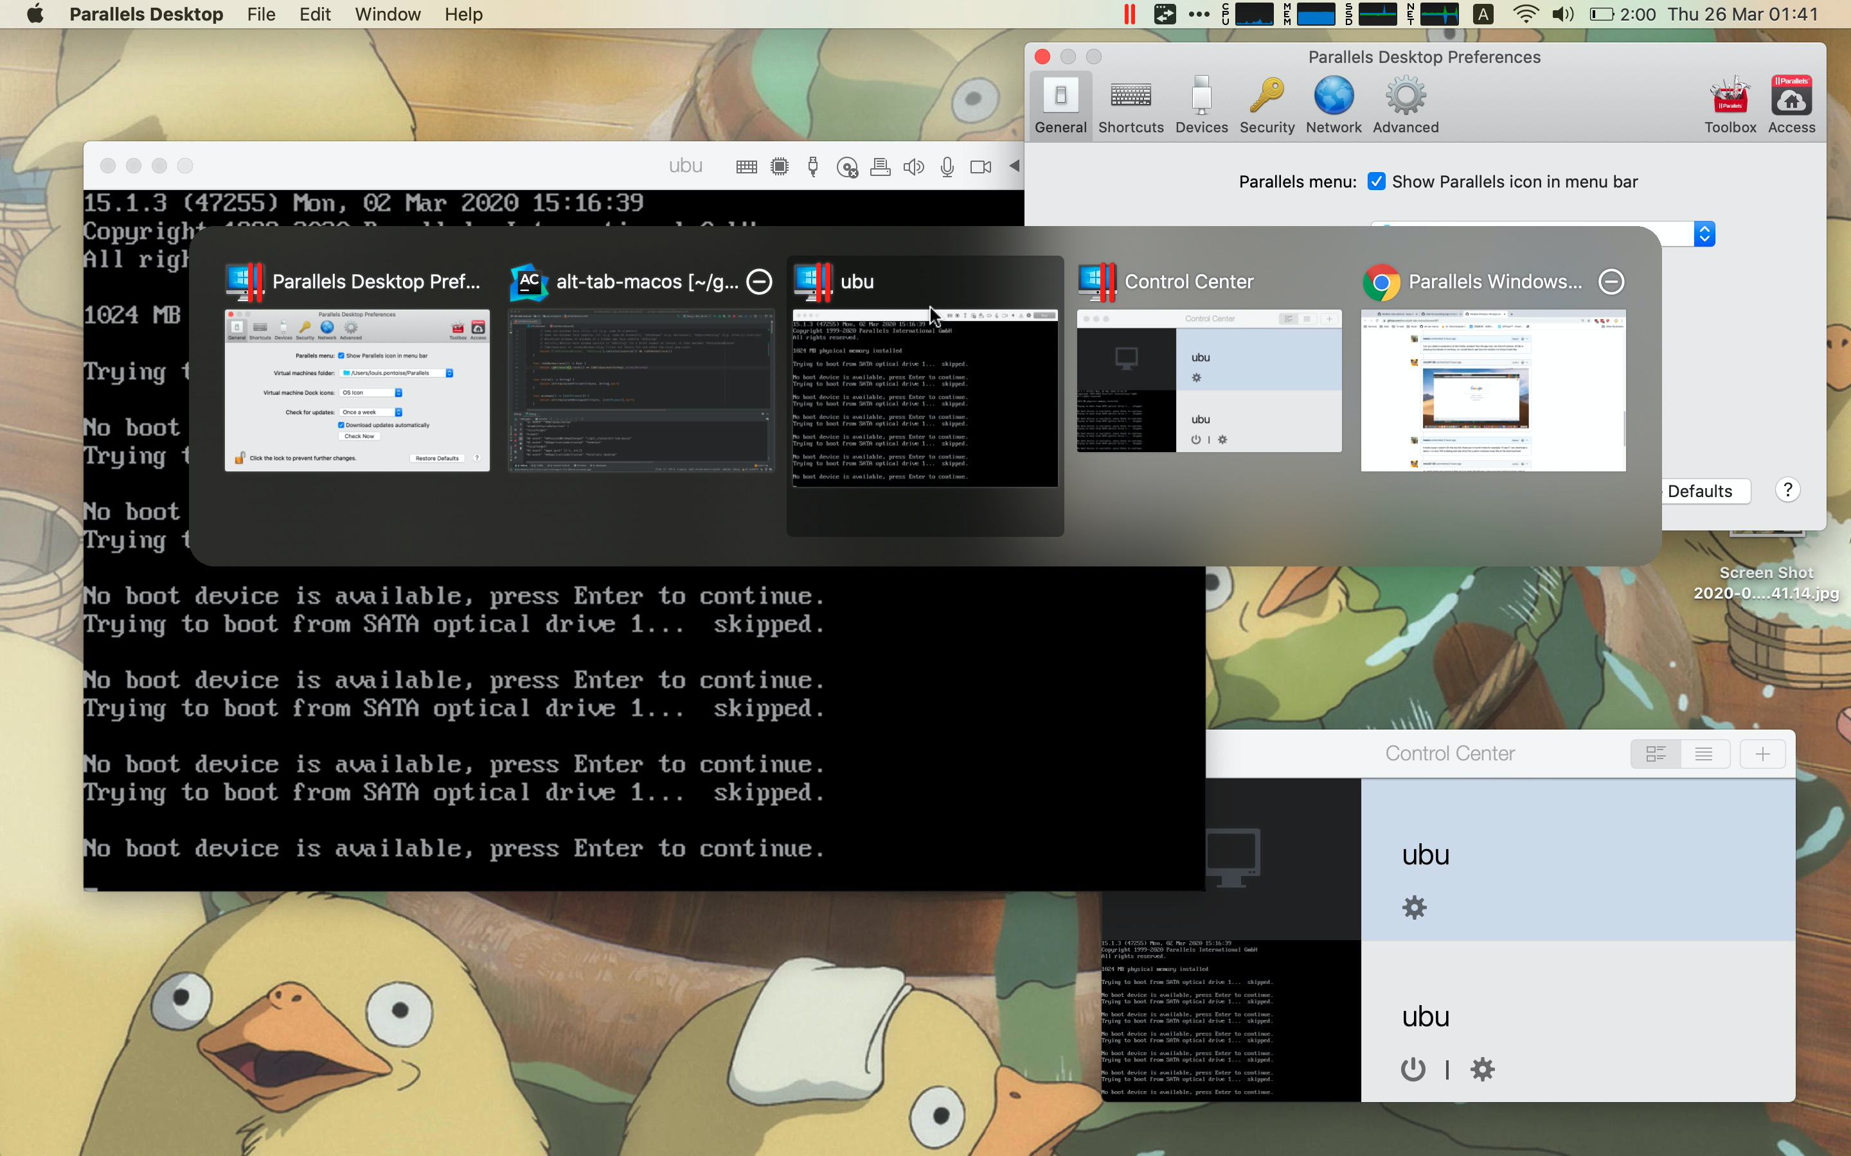Open the Devices preferences tab
Viewport: 1851px width, 1156px height.
(x=1201, y=105)
